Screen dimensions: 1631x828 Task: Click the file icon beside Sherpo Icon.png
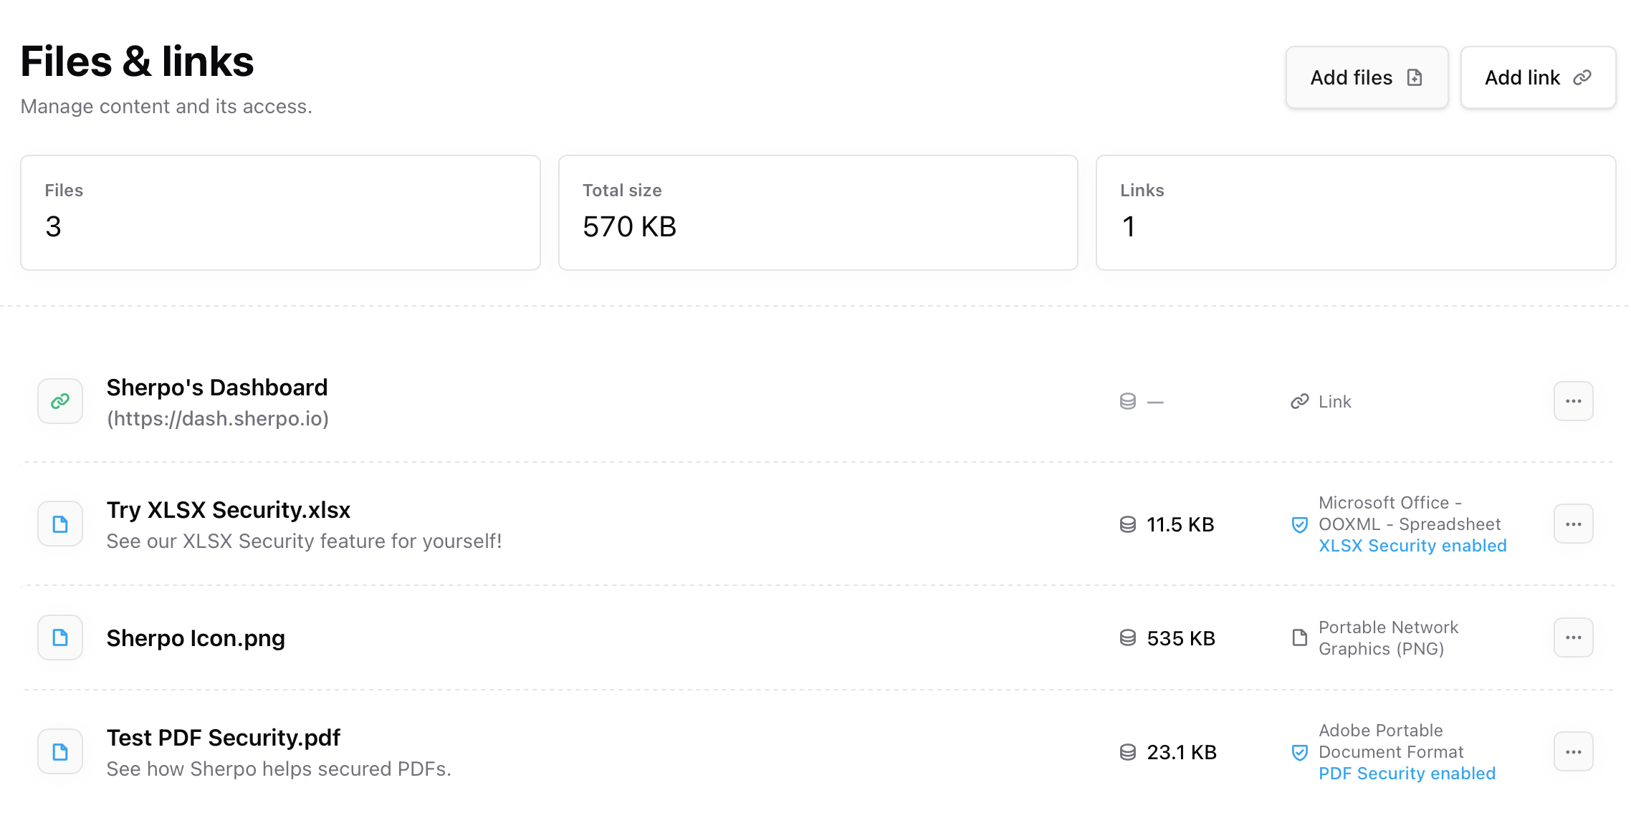pos(60,637)
